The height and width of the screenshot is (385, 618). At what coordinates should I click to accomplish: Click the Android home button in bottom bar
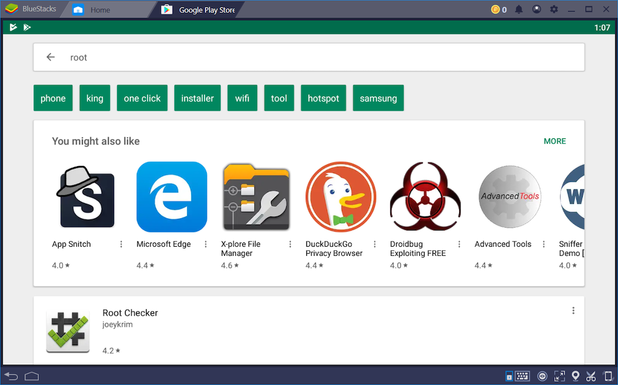coord(32,376)
